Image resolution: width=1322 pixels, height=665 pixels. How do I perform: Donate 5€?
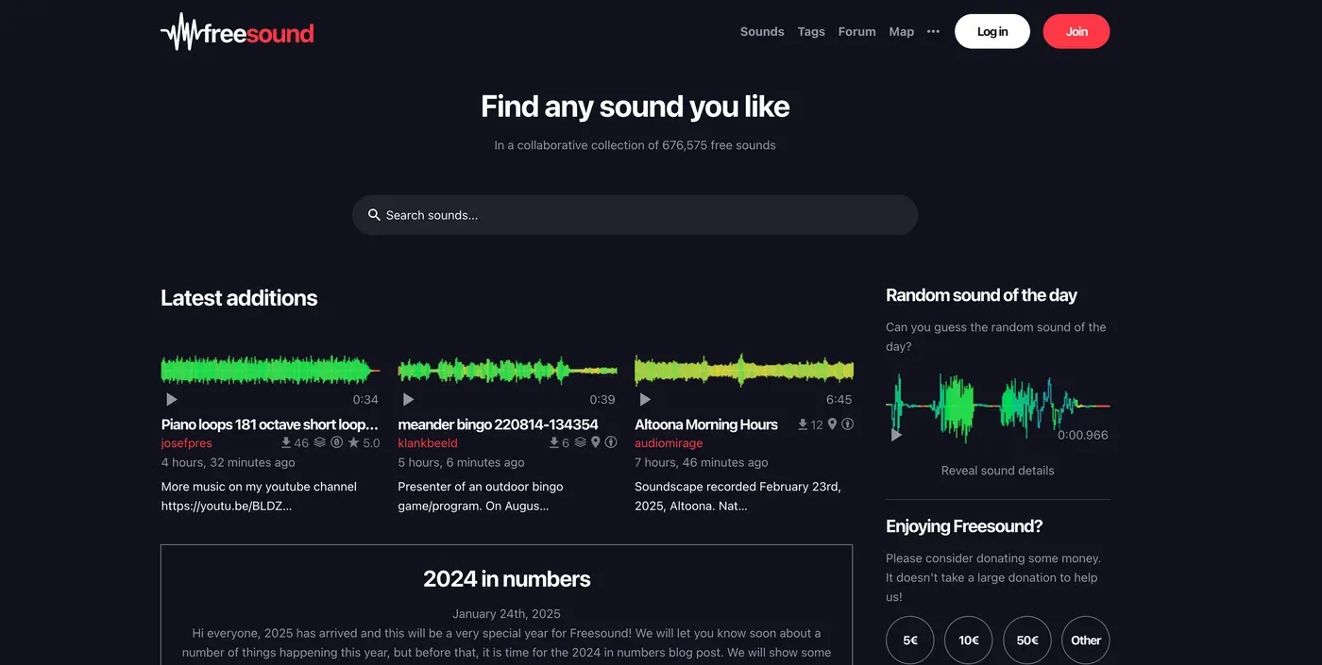click(910, 640)
